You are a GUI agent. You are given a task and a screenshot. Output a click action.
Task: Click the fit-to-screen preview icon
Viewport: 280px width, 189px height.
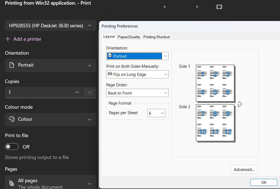tap(219, 7)
